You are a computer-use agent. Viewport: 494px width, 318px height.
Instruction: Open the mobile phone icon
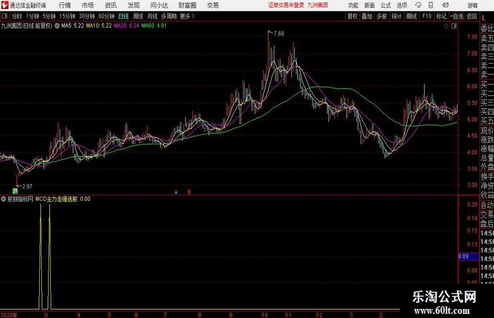tap(431, 5)
